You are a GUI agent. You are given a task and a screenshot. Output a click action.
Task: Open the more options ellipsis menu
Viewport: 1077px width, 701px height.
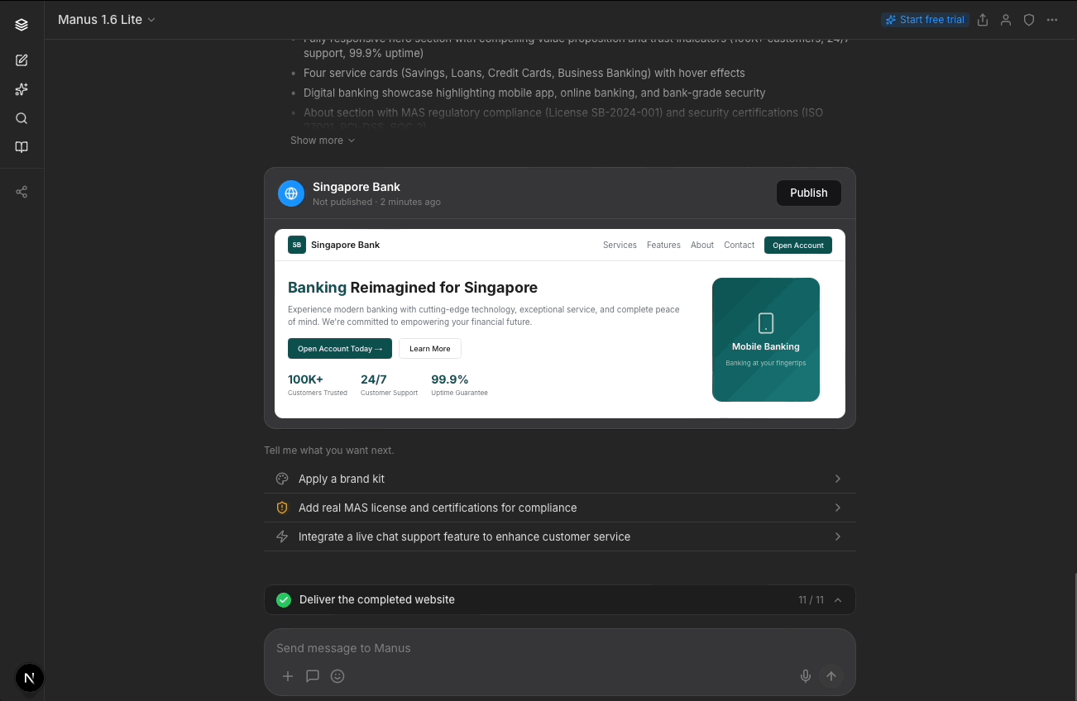[x=1052, y=20]
